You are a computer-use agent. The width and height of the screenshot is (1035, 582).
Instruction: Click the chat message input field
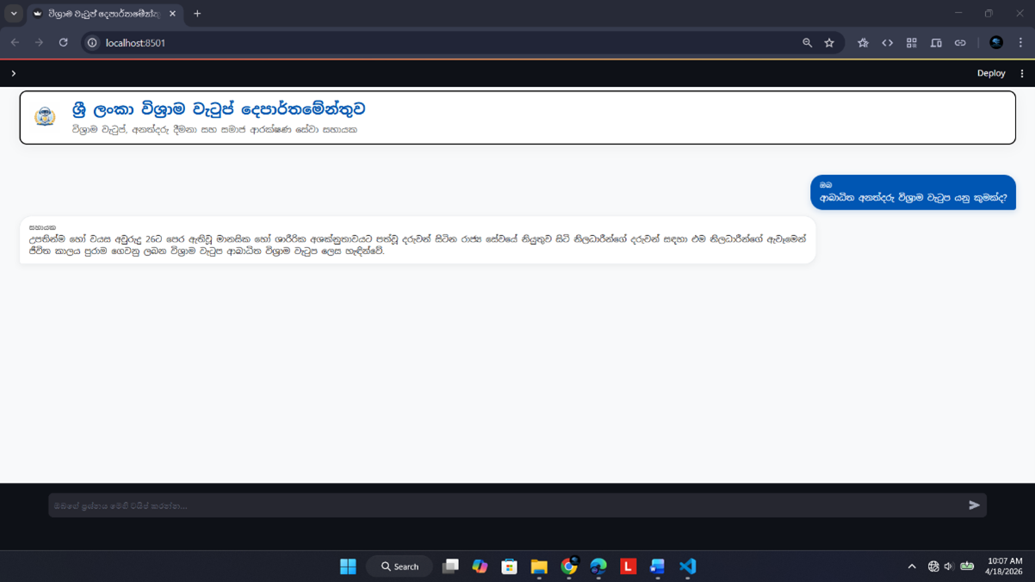tap(504, 505)
